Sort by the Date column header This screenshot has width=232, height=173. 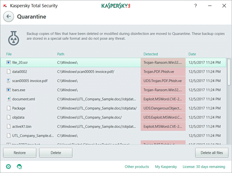point(192,54)
